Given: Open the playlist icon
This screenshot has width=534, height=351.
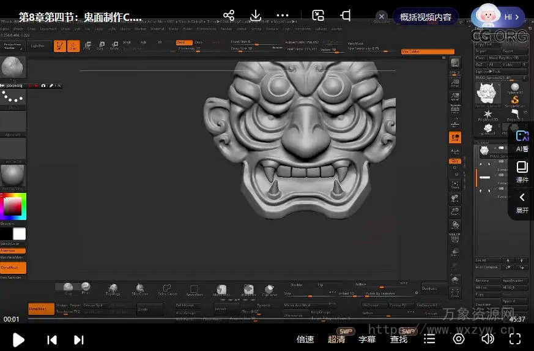Looking at the screenshot, I should [x=430, y=339].
